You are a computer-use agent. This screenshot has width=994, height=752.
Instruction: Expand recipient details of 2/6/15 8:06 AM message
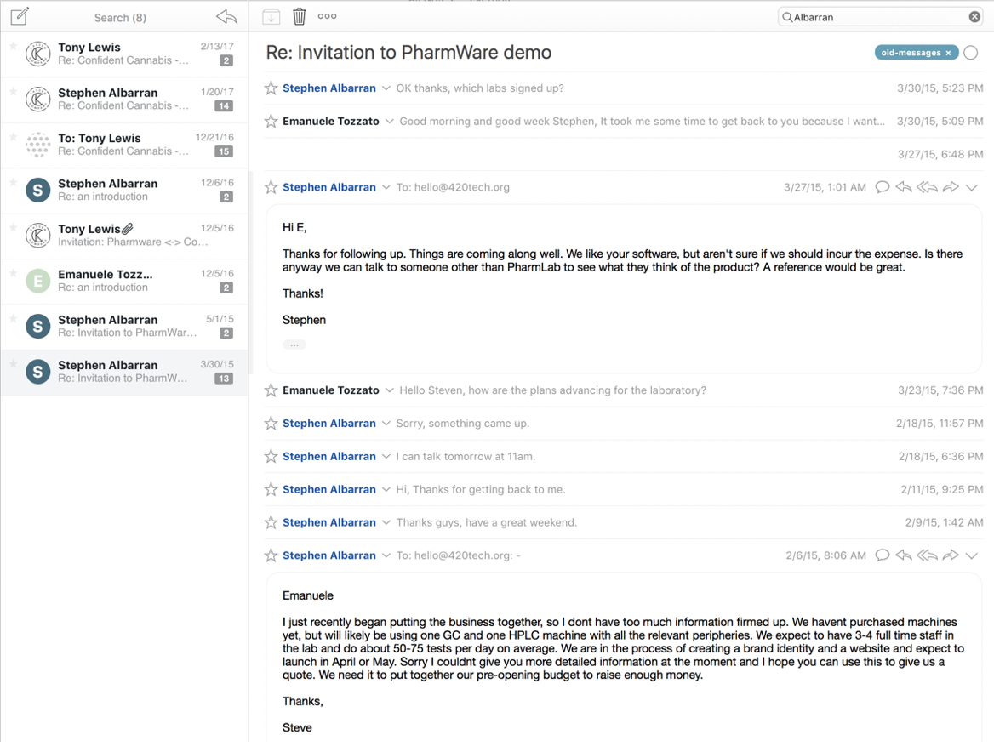386,555
